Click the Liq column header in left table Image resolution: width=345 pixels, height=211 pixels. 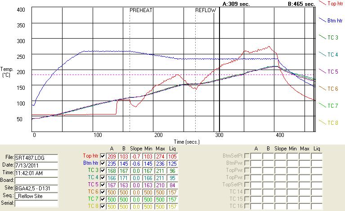pyautogui.click(x=172, y=149)
